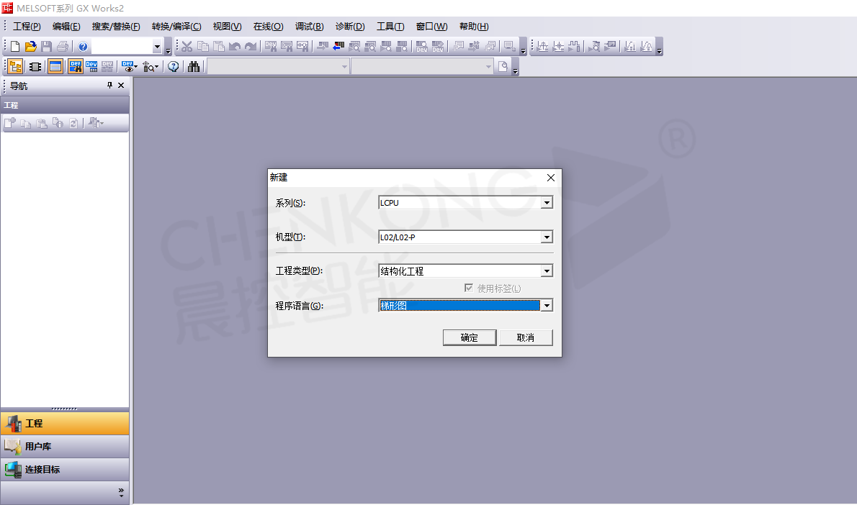
Task: Expand the 工程类型 project type dropdown
Action: (x=547, y=271)
